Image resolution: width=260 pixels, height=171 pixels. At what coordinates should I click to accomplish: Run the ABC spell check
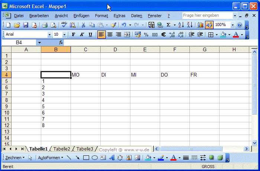coord(64,25)
